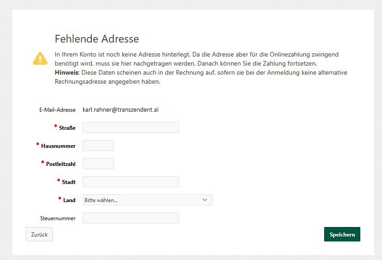
Task: Click the E-Mail-Adresse label
Action: tap(57, 110)
